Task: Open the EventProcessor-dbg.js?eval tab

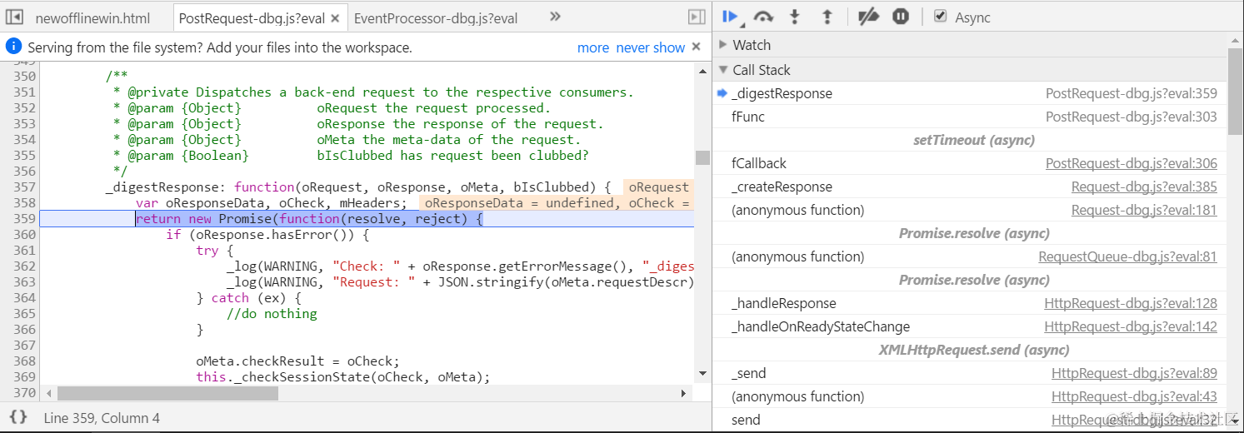Action: point(436,17)
